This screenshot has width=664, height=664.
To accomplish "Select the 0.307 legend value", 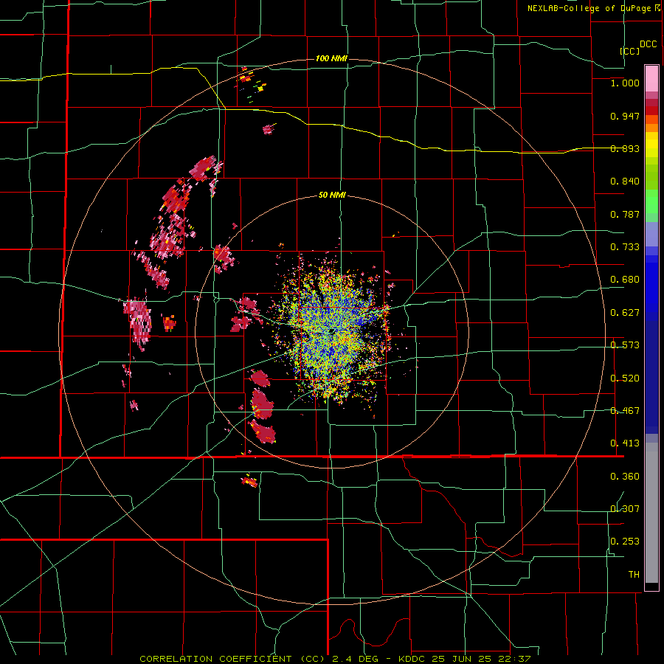I will click(x=625, y=509).
